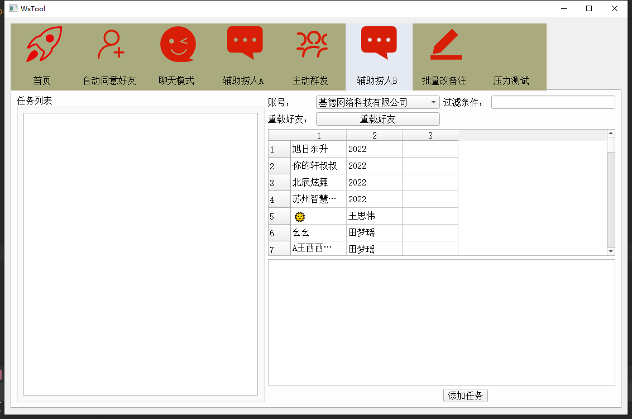Expand the 账号 account dropdown
Screen dimensions: 632x419
(434, 102)
